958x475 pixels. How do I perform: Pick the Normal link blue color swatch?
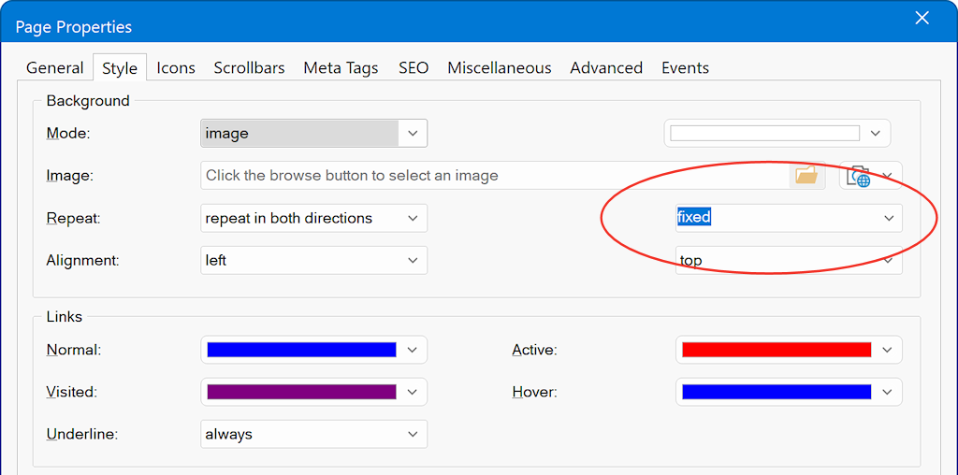pyautogui.click(x=301, y=350)
